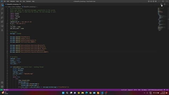
Task: Show errors and warnings in status bar
Action: [x=6, y=90]
